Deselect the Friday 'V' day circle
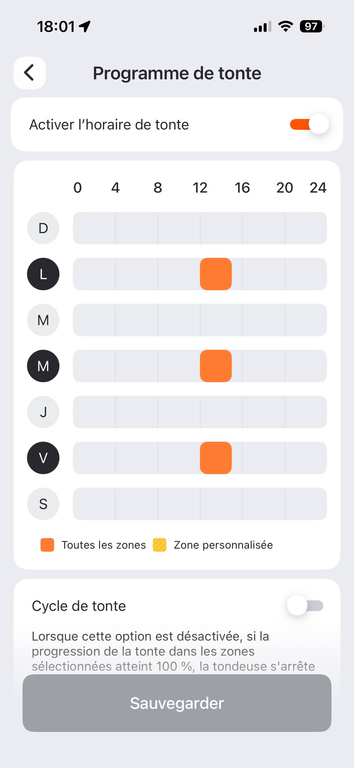354x768 pixels. pyautogui.click(x=43, y=458)
